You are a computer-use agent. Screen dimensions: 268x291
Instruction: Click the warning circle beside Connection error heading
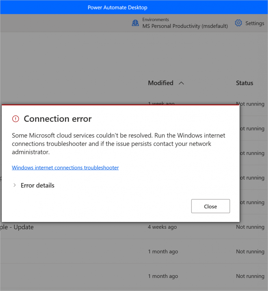coord(15,119)
